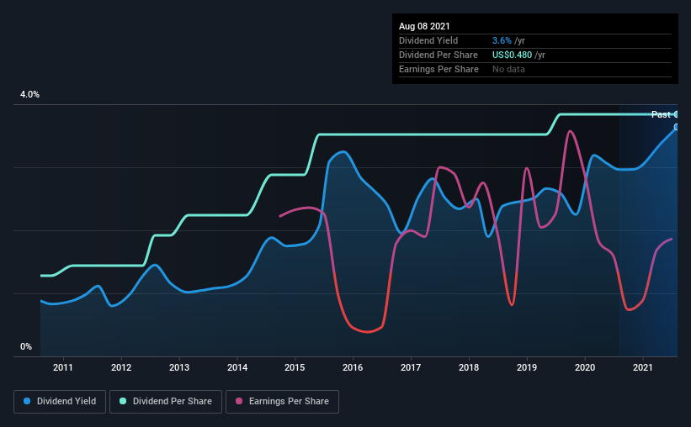Click the 2015 x-axis label
The image size is (691, 427).
pyautogui.click(x=295, y=367)
